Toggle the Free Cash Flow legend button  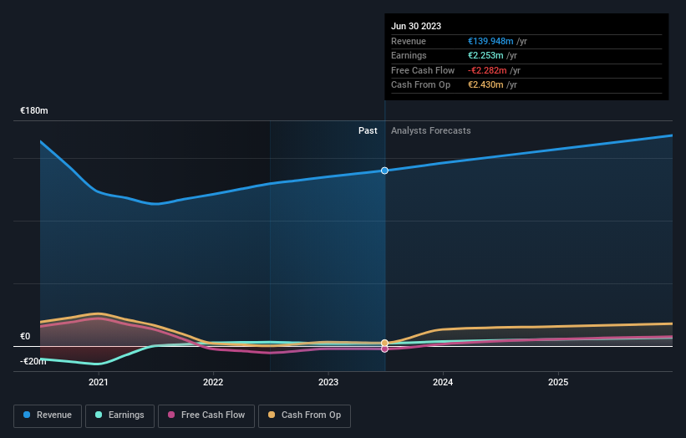click(x=206, y=415)
